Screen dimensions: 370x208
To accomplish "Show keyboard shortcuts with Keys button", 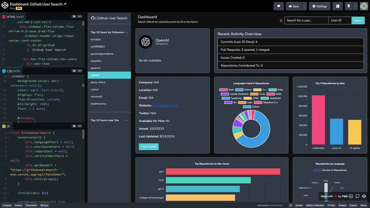I will point(44,205).
